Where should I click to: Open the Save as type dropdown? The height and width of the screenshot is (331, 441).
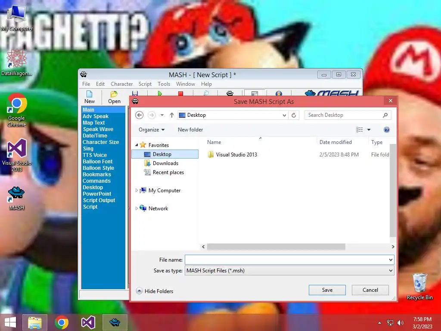tap(391, 271)
